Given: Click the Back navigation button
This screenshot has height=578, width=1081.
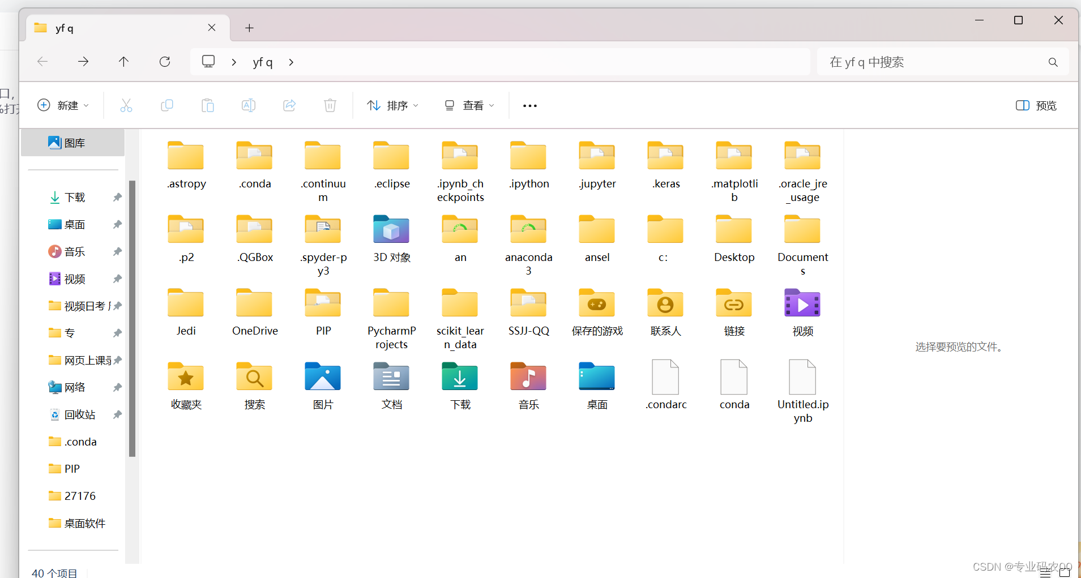Looking at the screenshot, I should 42,62.
